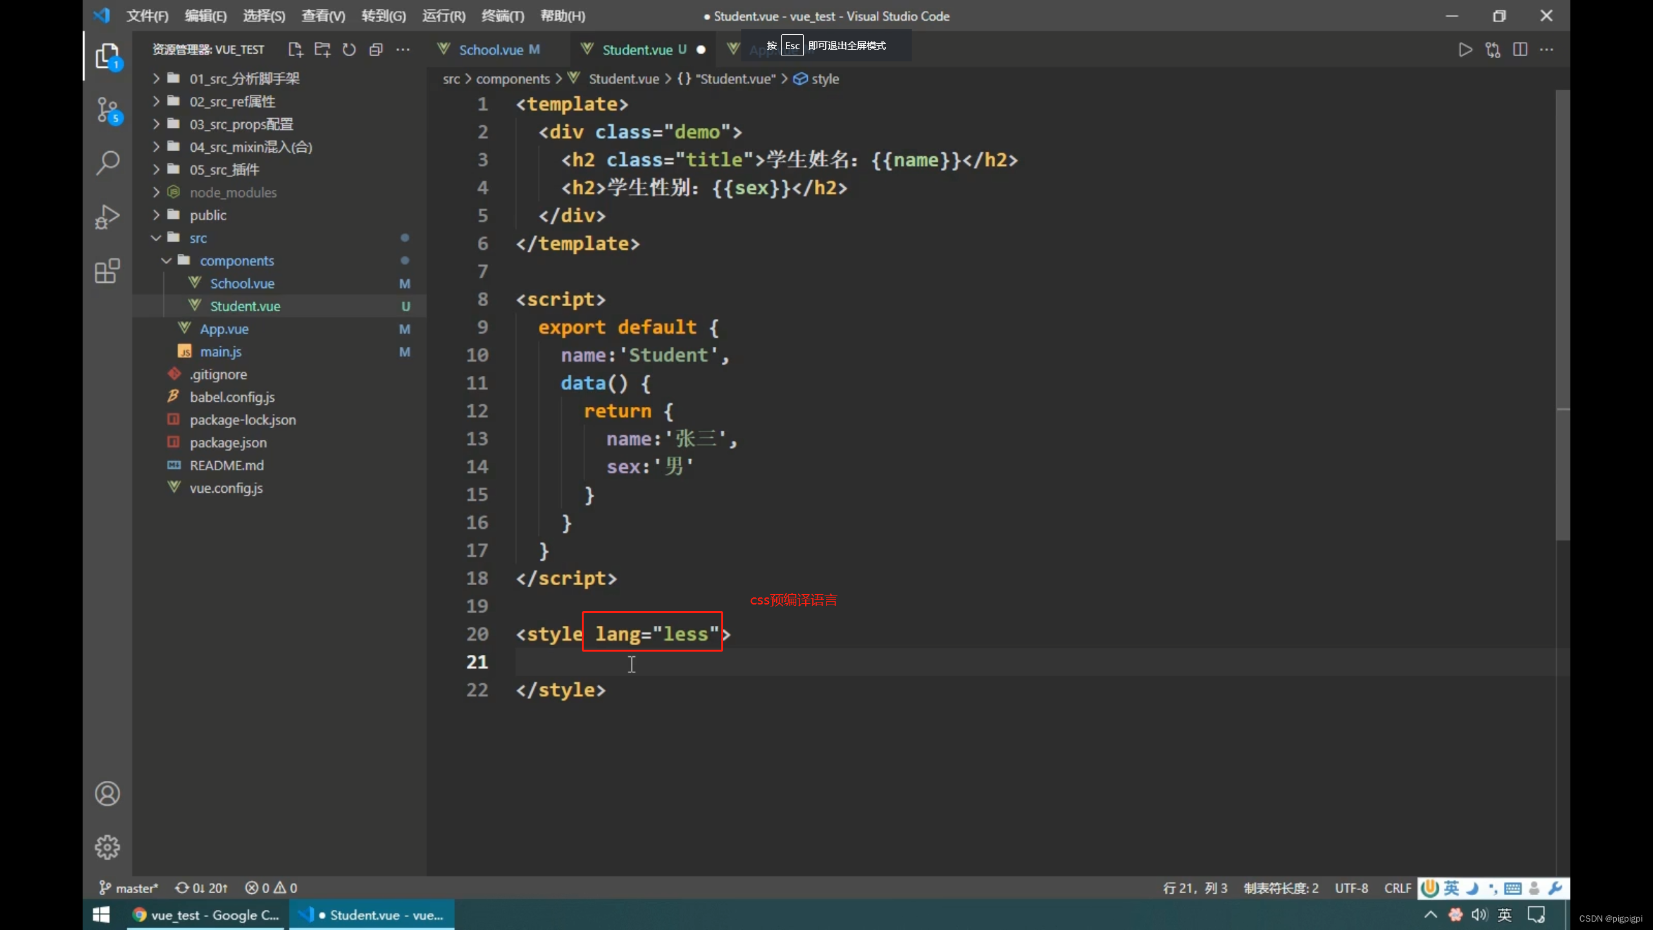Expand the 05_src_插件 folder
Image resolution: width=1653 pixels, height=930 pixels.
point(279,170)
